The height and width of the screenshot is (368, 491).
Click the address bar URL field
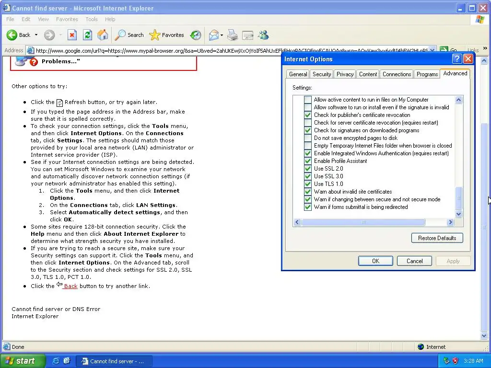pos(231,50)
